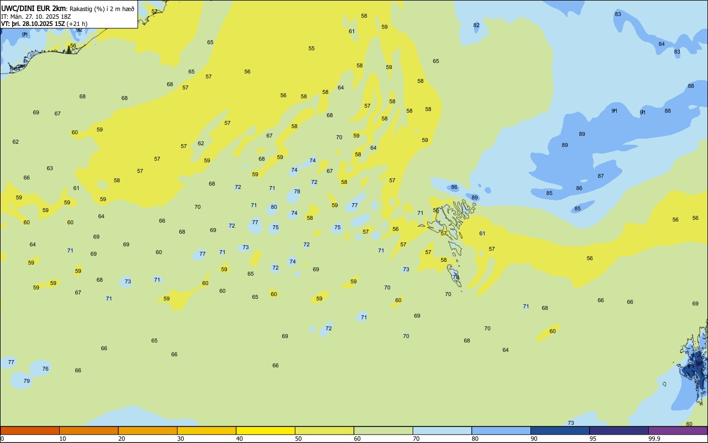Image resolution: width=708 pixels, height=443 pixels.
Task: Click the map value '82'
Action: (477, 25)
